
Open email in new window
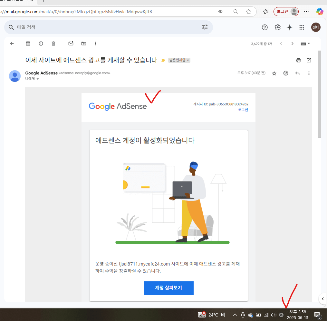point(309,60)
